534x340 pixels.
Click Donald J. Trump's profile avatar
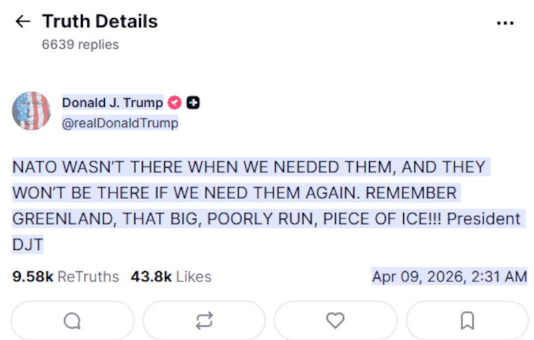tap(31, 111)
